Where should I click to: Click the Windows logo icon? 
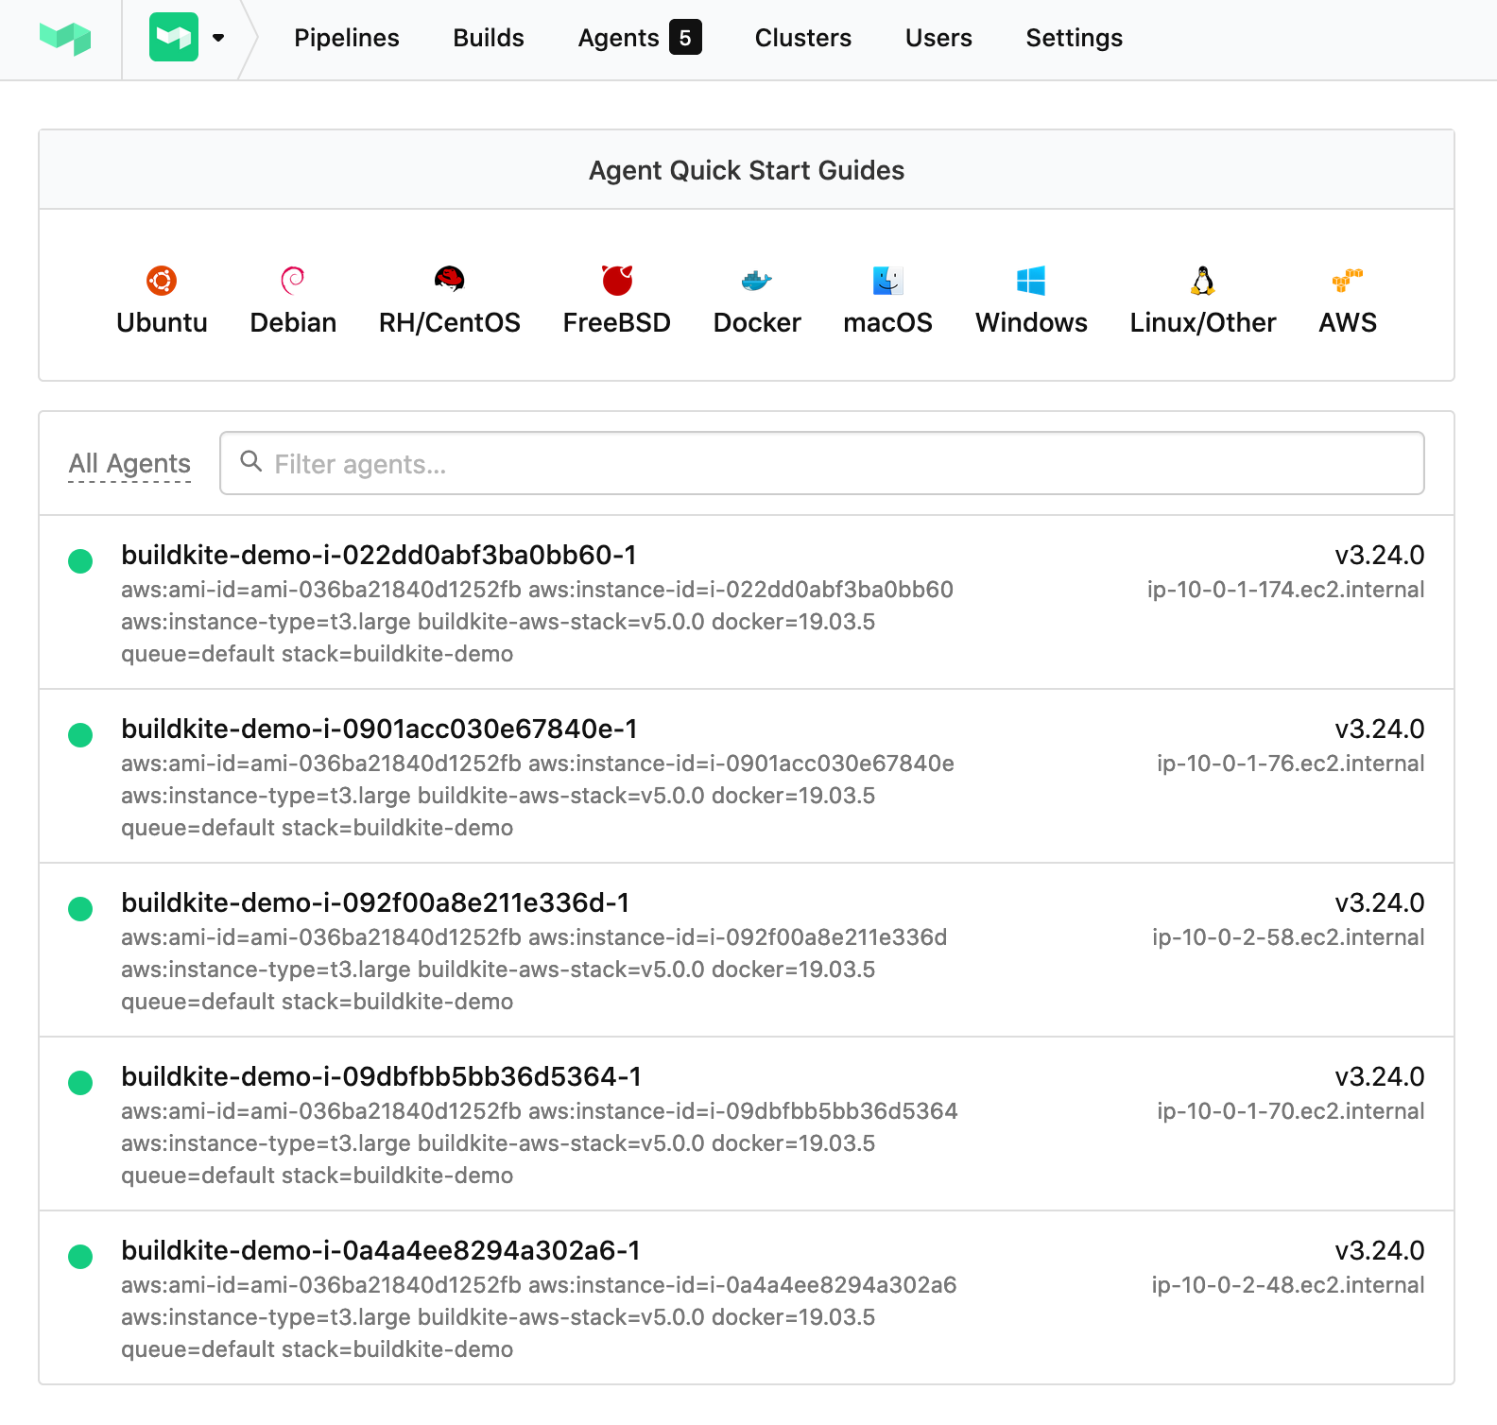[1031, 281]
